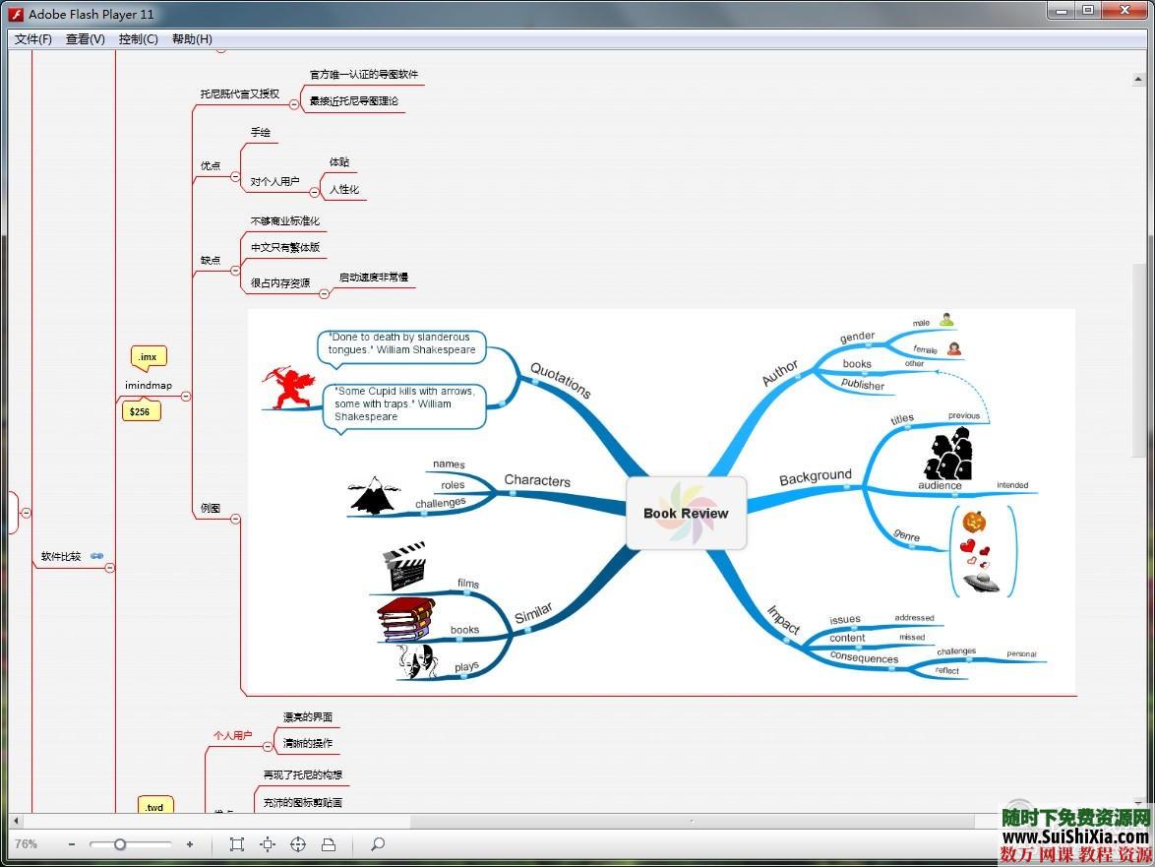Collapse the 托尼既代言又授权 node
This screenshot has height=867, width=1155.
click(x=293, y=104)
